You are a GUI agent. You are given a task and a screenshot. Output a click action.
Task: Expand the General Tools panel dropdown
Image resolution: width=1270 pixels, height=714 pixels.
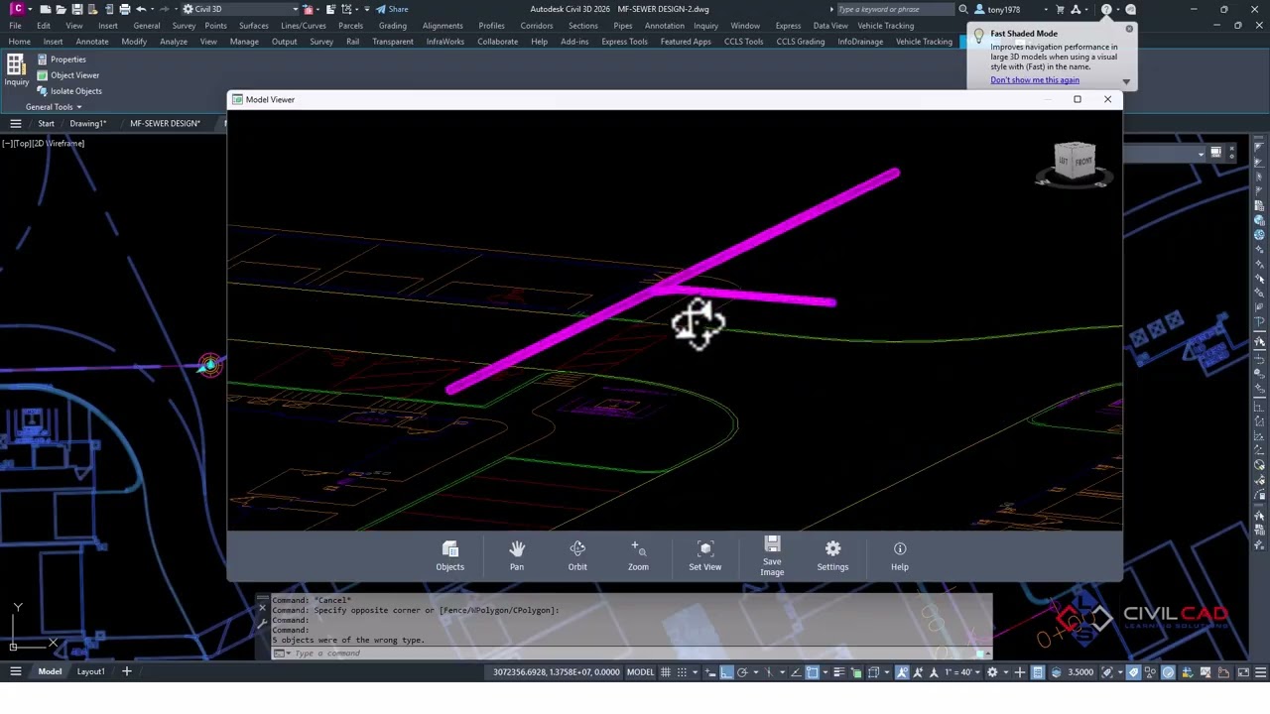click(54, 106)
